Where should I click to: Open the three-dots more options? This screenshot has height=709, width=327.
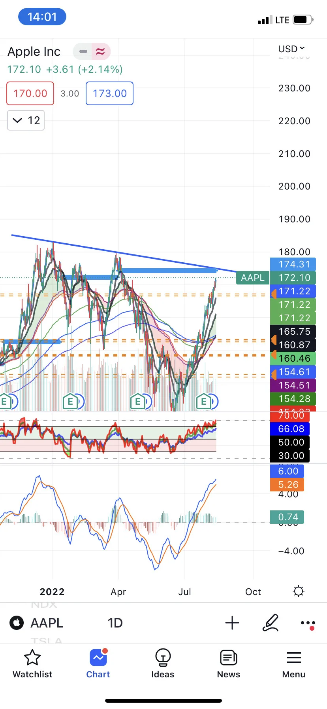click(308, 624)
